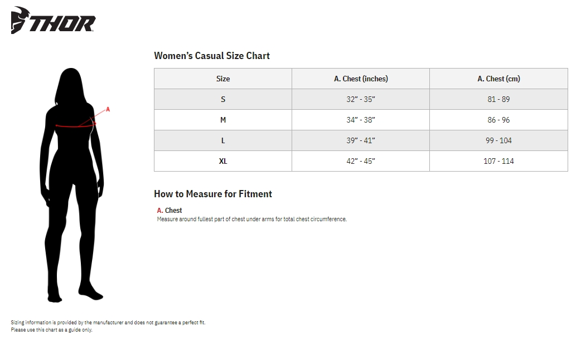Viewport: 581px width, 341px height.
Task: Click the A. Chest (inches) column header
Action: 361,79
